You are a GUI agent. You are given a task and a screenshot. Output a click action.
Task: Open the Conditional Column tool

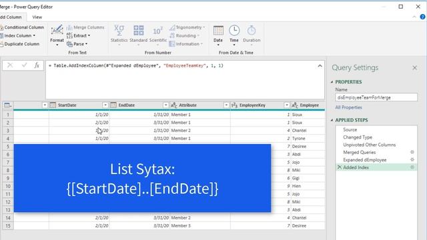[22, 27]
